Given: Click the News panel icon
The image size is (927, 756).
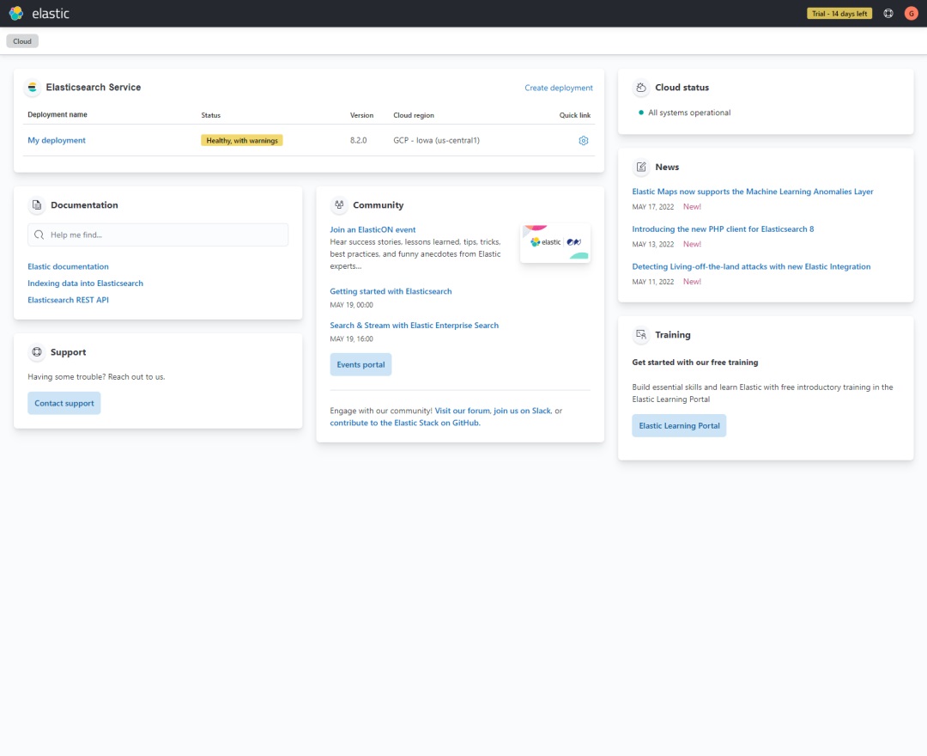Looking at the screenshot, I should 641,168.
